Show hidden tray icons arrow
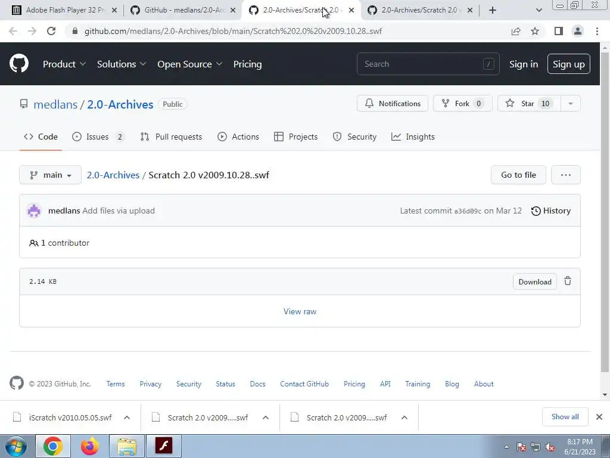Screen dimensions: 610x458 click(506, 447)
